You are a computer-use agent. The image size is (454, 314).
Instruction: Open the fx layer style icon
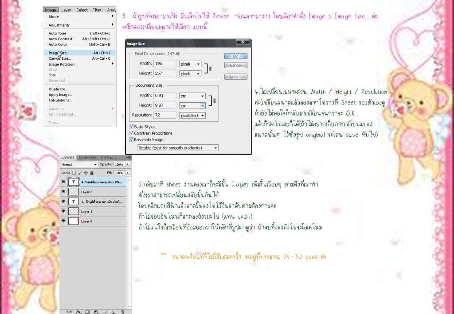(x=78, y=312)
